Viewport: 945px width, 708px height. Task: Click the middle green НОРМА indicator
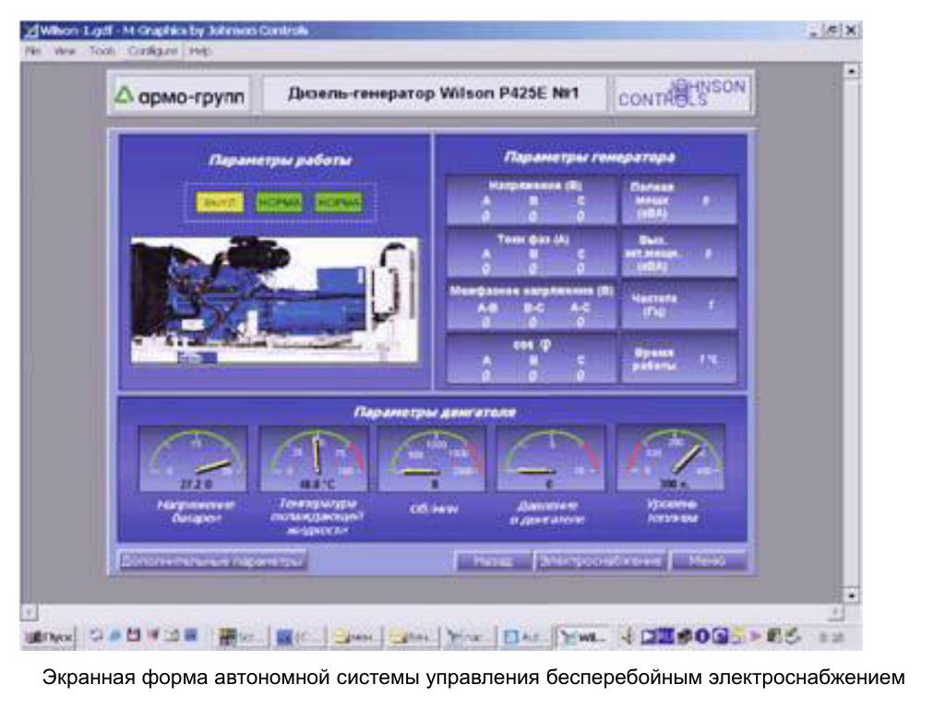click(x=279, y=202)
